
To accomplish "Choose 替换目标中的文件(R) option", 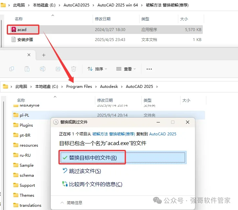I will (123, 158).
